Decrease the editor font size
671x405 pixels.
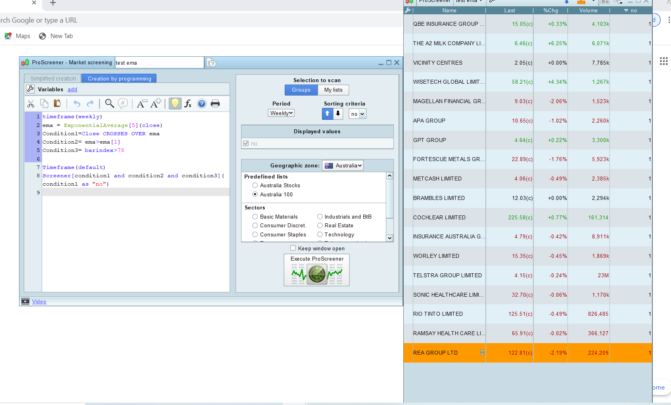click(x=142, y=104)
